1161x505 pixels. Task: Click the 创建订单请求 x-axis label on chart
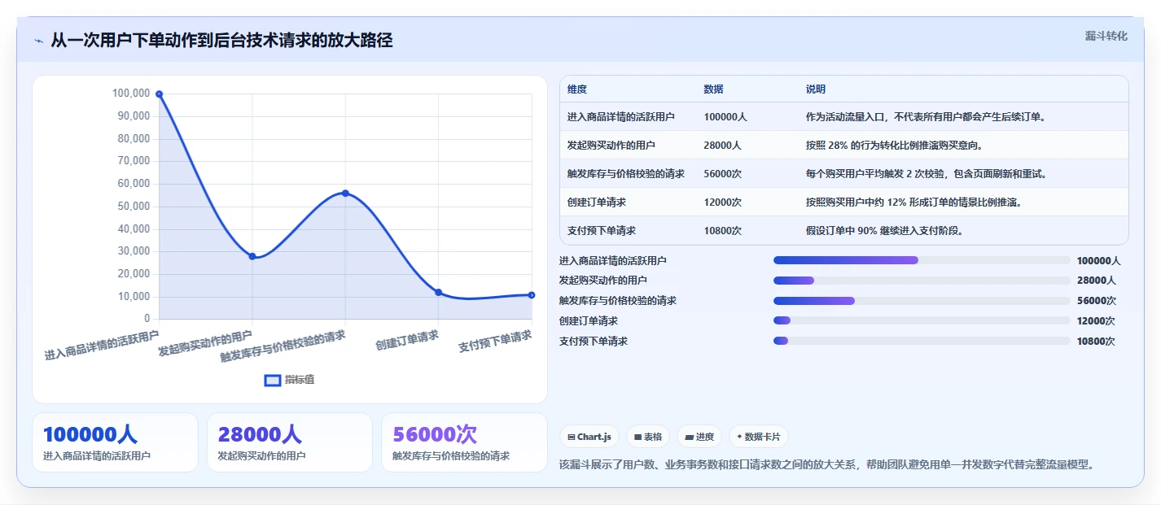coord(407,340)
